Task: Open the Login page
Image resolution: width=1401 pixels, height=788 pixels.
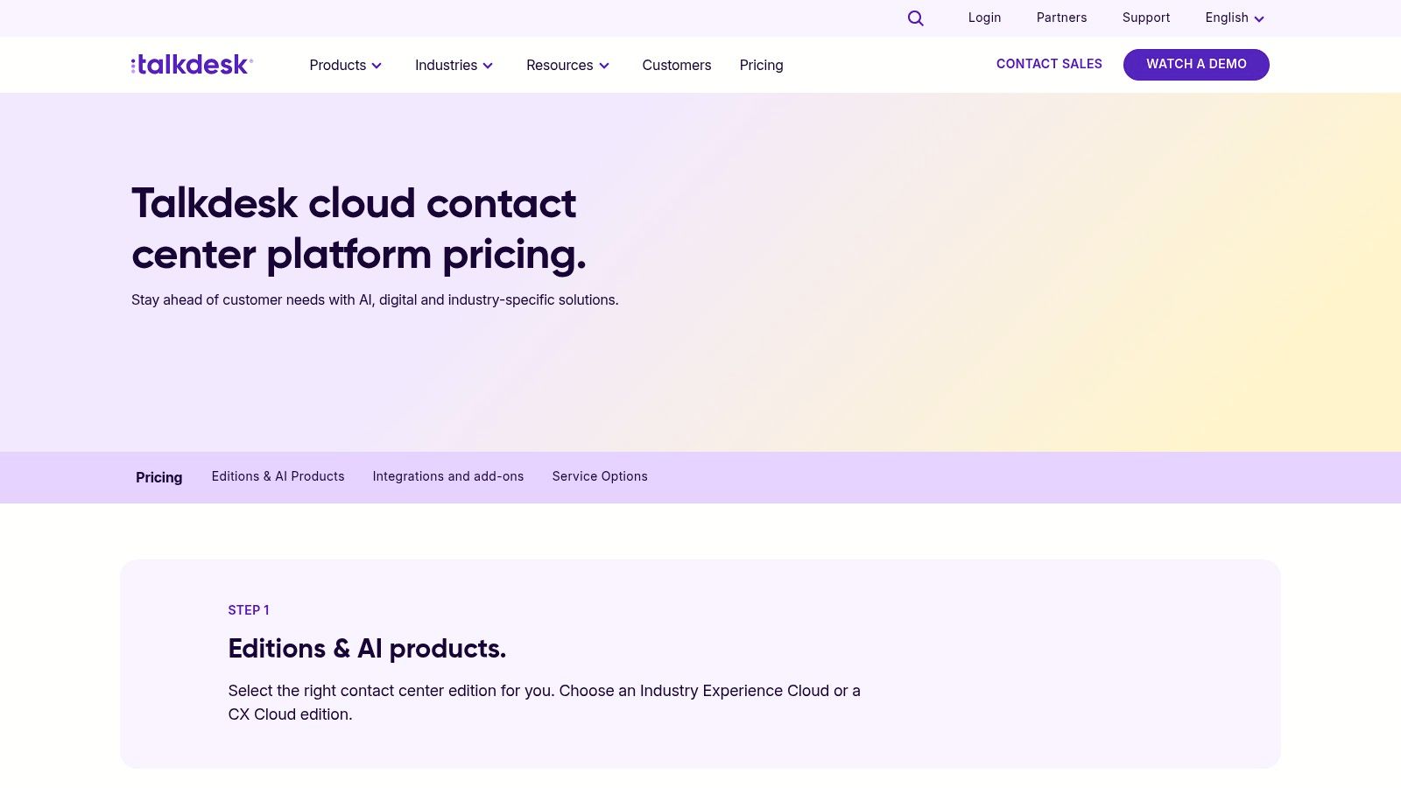Action: [984, 18]
